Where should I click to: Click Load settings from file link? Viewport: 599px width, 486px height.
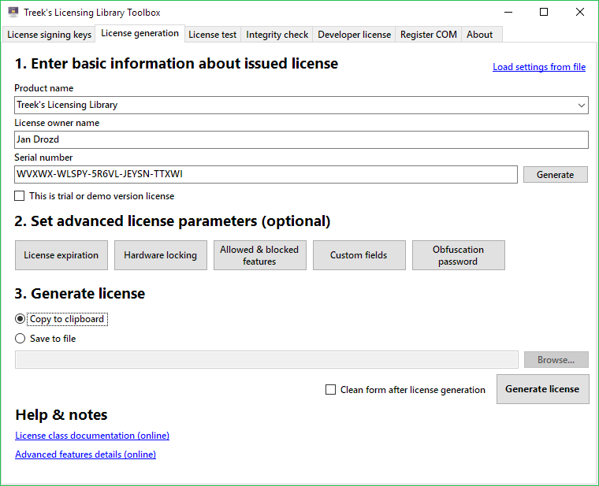pyautogui.click(x=539, y=67)
